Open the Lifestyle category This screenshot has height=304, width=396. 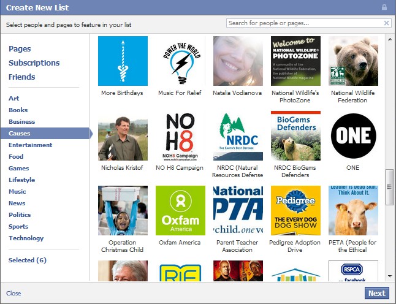[21, 180]
